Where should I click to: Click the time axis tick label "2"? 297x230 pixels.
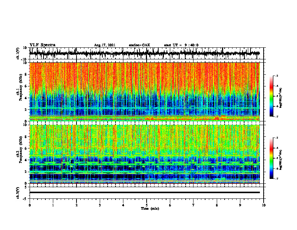pos(76,205)
